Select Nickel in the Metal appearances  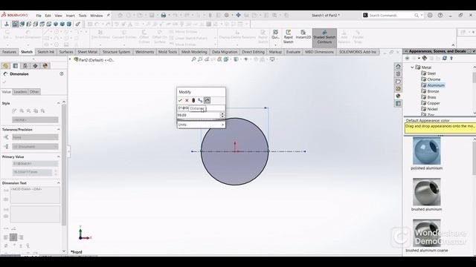pos(432,109)
